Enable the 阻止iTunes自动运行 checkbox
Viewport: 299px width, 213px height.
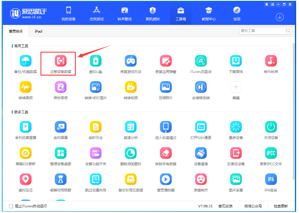tap(11, 206)
